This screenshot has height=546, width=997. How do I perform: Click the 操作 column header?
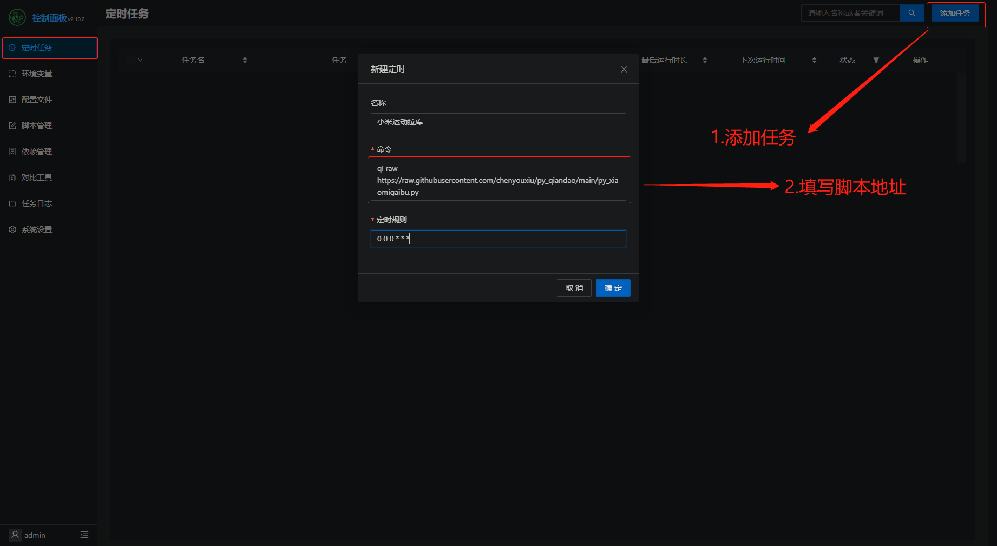[920, 60]
